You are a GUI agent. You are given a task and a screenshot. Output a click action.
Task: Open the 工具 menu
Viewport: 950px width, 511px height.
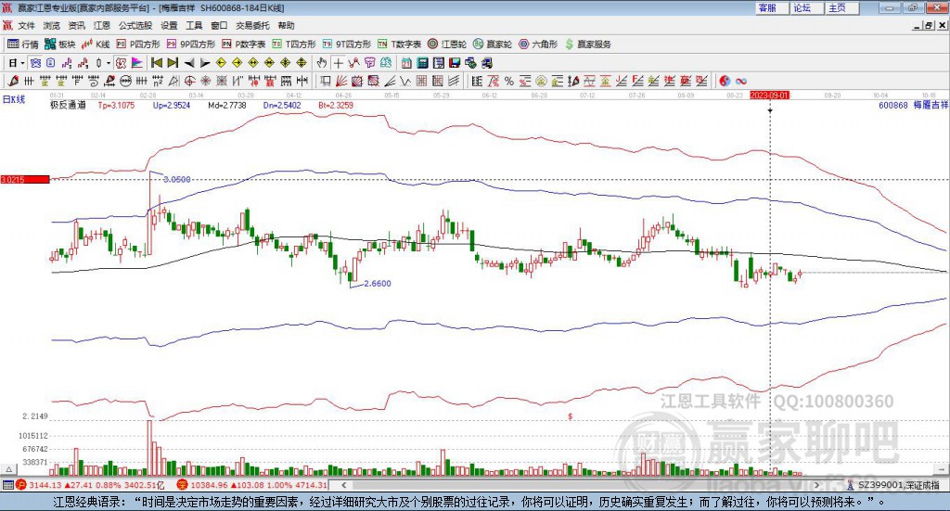tap(194, 25)
